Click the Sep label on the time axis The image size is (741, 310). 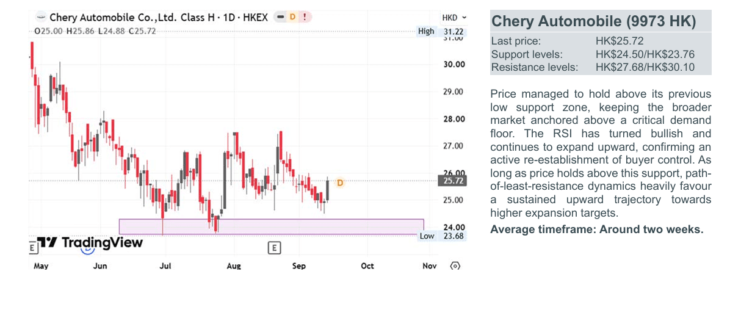298,266
